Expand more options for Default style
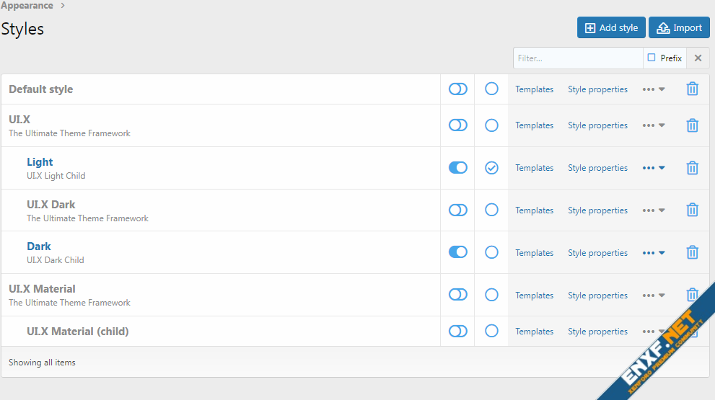The image size is (715, 400). click(x=653, y=89)
